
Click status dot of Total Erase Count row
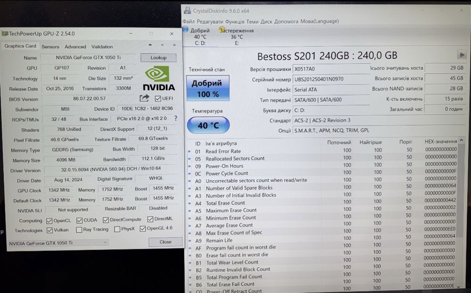[x=190, y=203]
